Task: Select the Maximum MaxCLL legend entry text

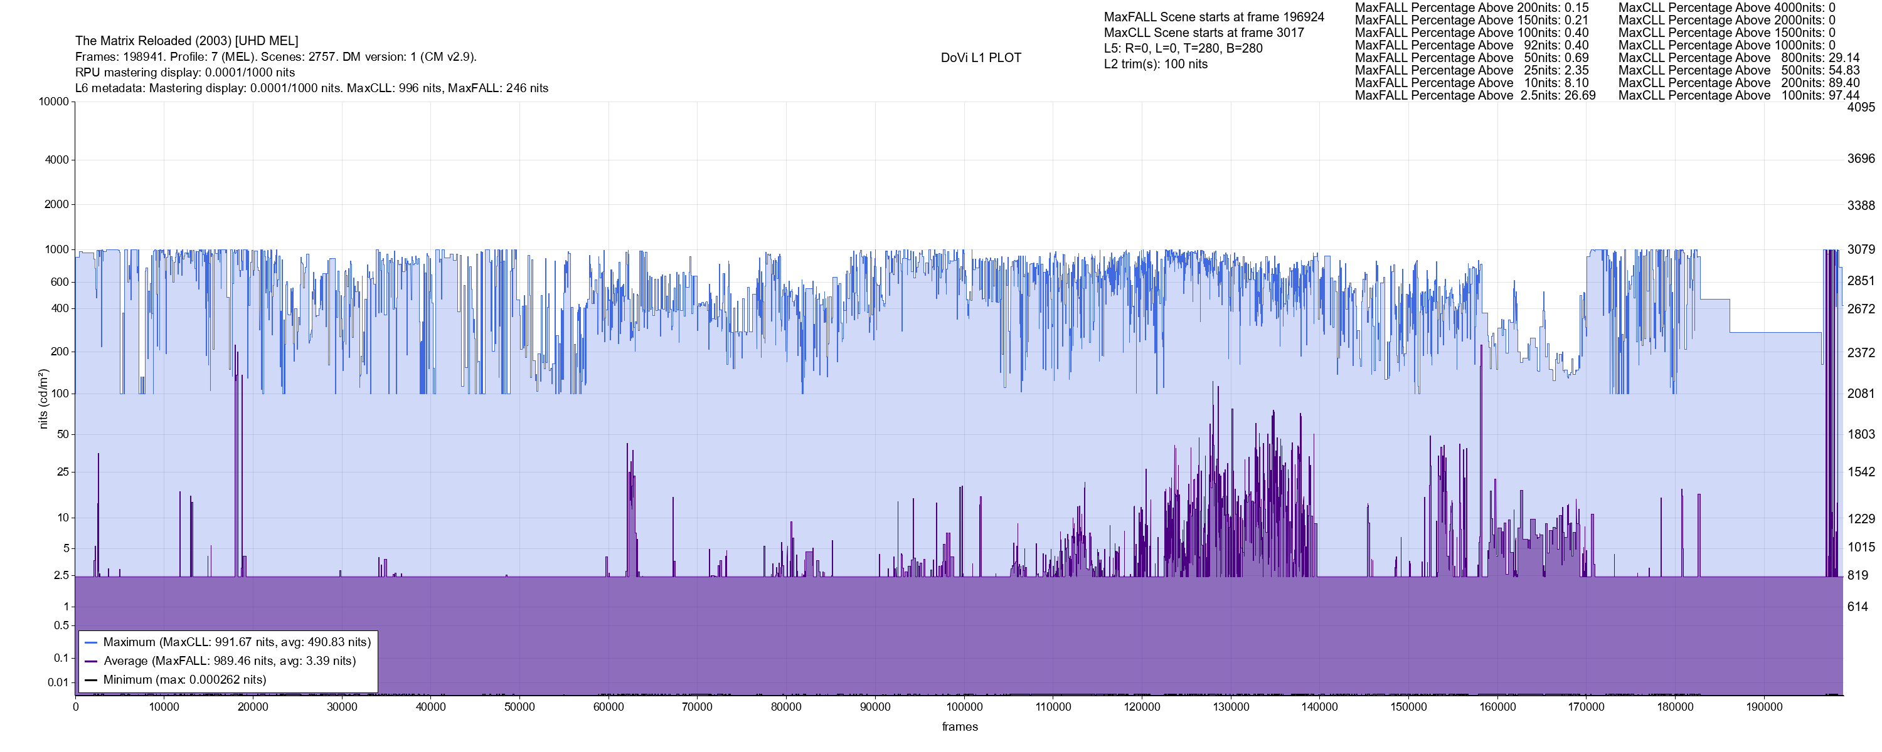Action: [x=237, y=642]
